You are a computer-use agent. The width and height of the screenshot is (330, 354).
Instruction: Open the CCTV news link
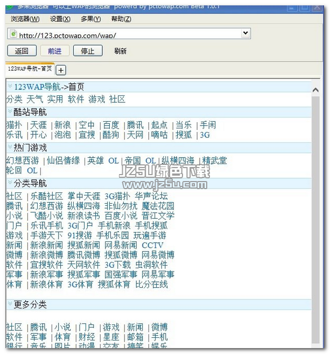tap(152, 245)
